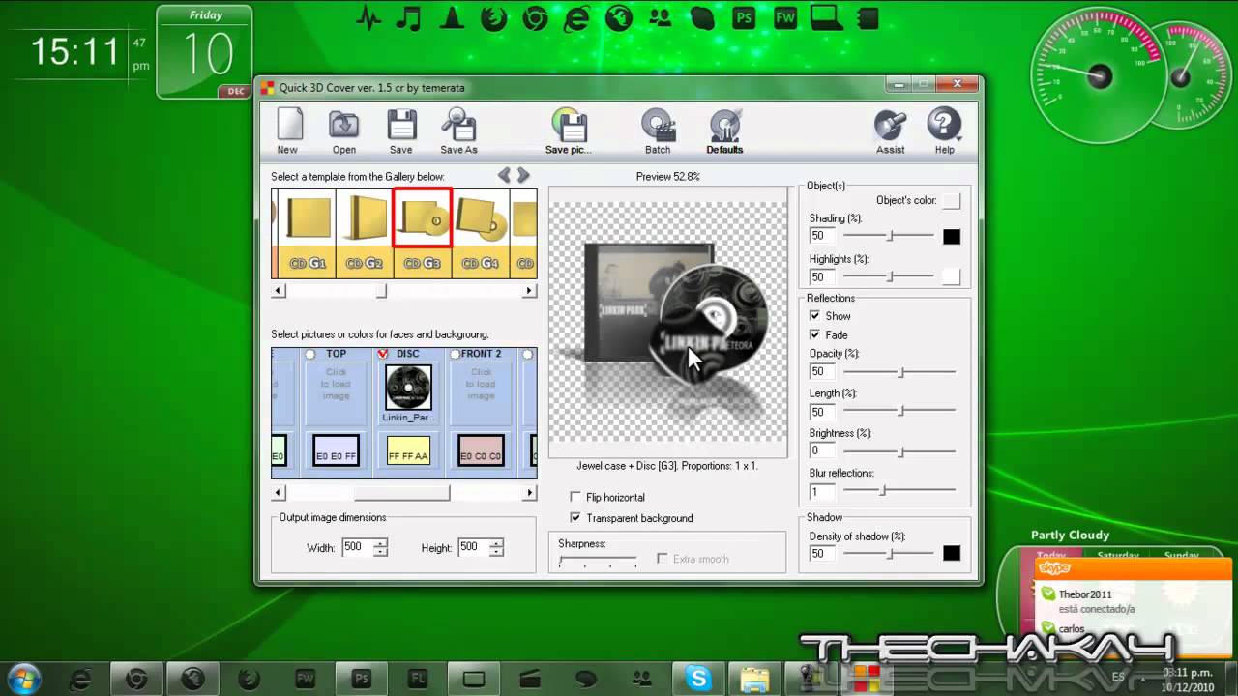This screenshot has width=1238, height=696.
Task: Select the DISC face radio button
Action: tap(383, 355)
